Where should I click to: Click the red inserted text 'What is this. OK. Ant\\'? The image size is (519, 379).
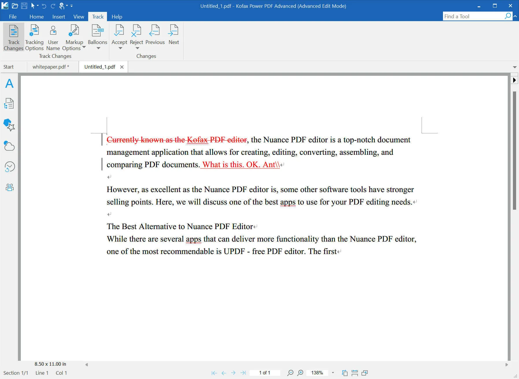click(x=241, y=165)
